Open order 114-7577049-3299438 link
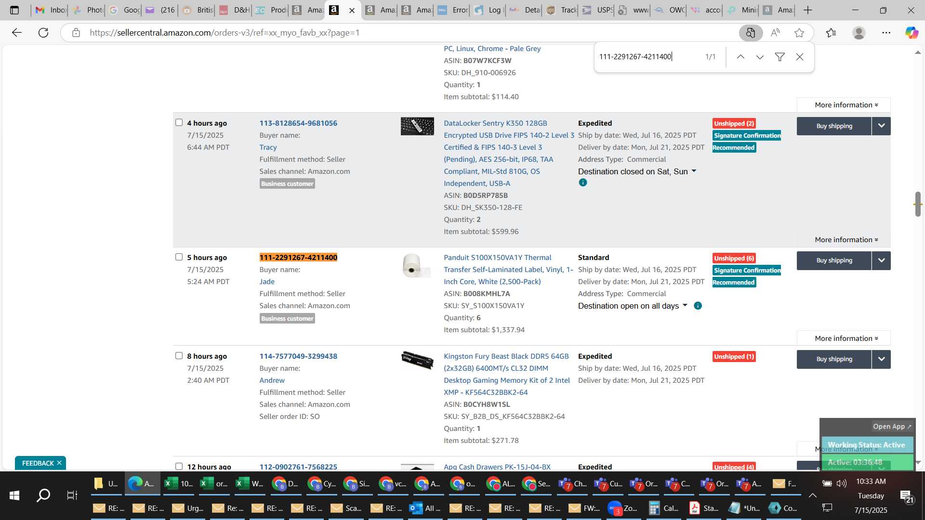This screenshot has width=925, height=520. [x=298, y=356]
